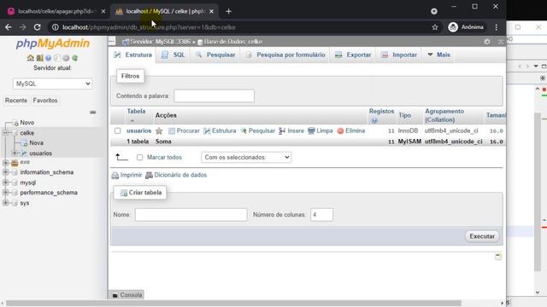The image size is (547, 307).
Task: Open the Mais tab dropdown
Action: (x=439, y=55)
